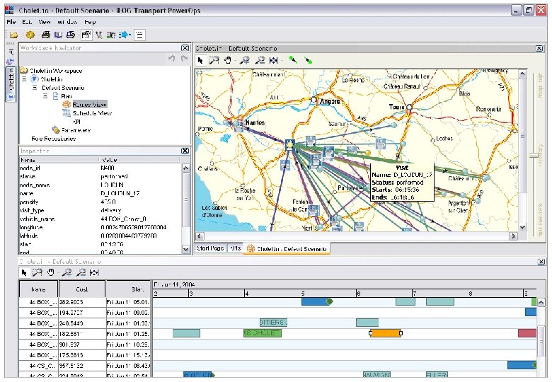
Task: Close the Gantt schedule panel
Action: click(541, 262)
